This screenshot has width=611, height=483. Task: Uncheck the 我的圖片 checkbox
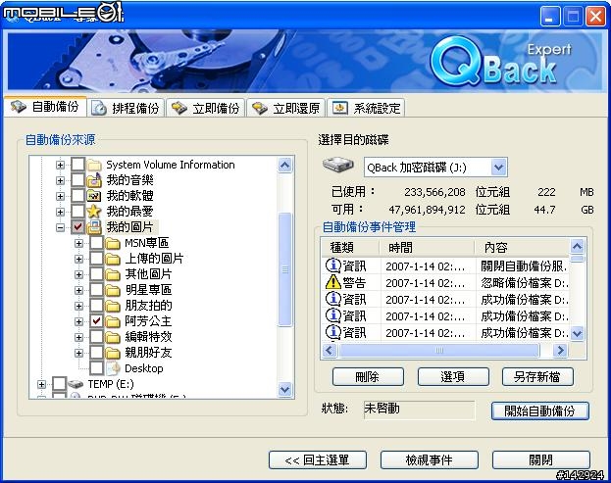77,226
